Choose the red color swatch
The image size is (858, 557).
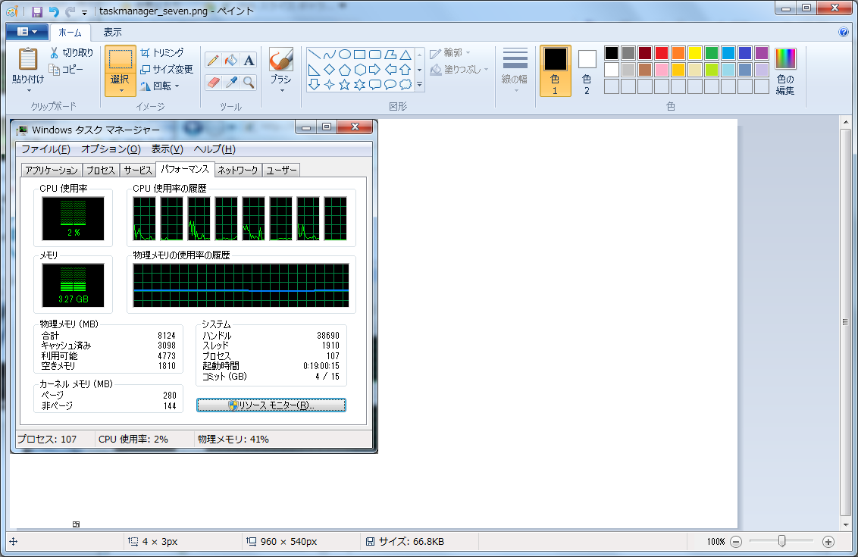(662, 52)
